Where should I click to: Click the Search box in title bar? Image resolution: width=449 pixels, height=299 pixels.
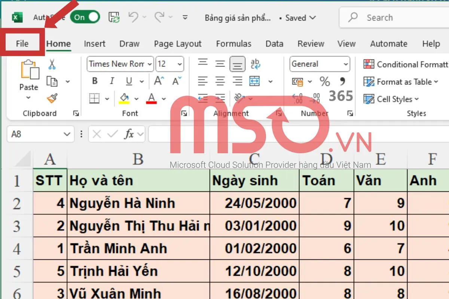tap(393, 18)
